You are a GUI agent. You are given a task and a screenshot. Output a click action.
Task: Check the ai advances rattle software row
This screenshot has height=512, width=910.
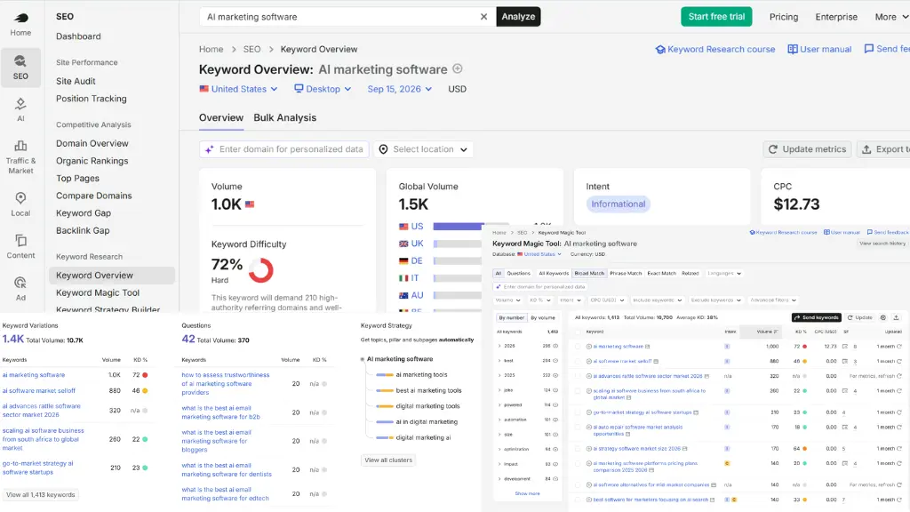point(578,376)
